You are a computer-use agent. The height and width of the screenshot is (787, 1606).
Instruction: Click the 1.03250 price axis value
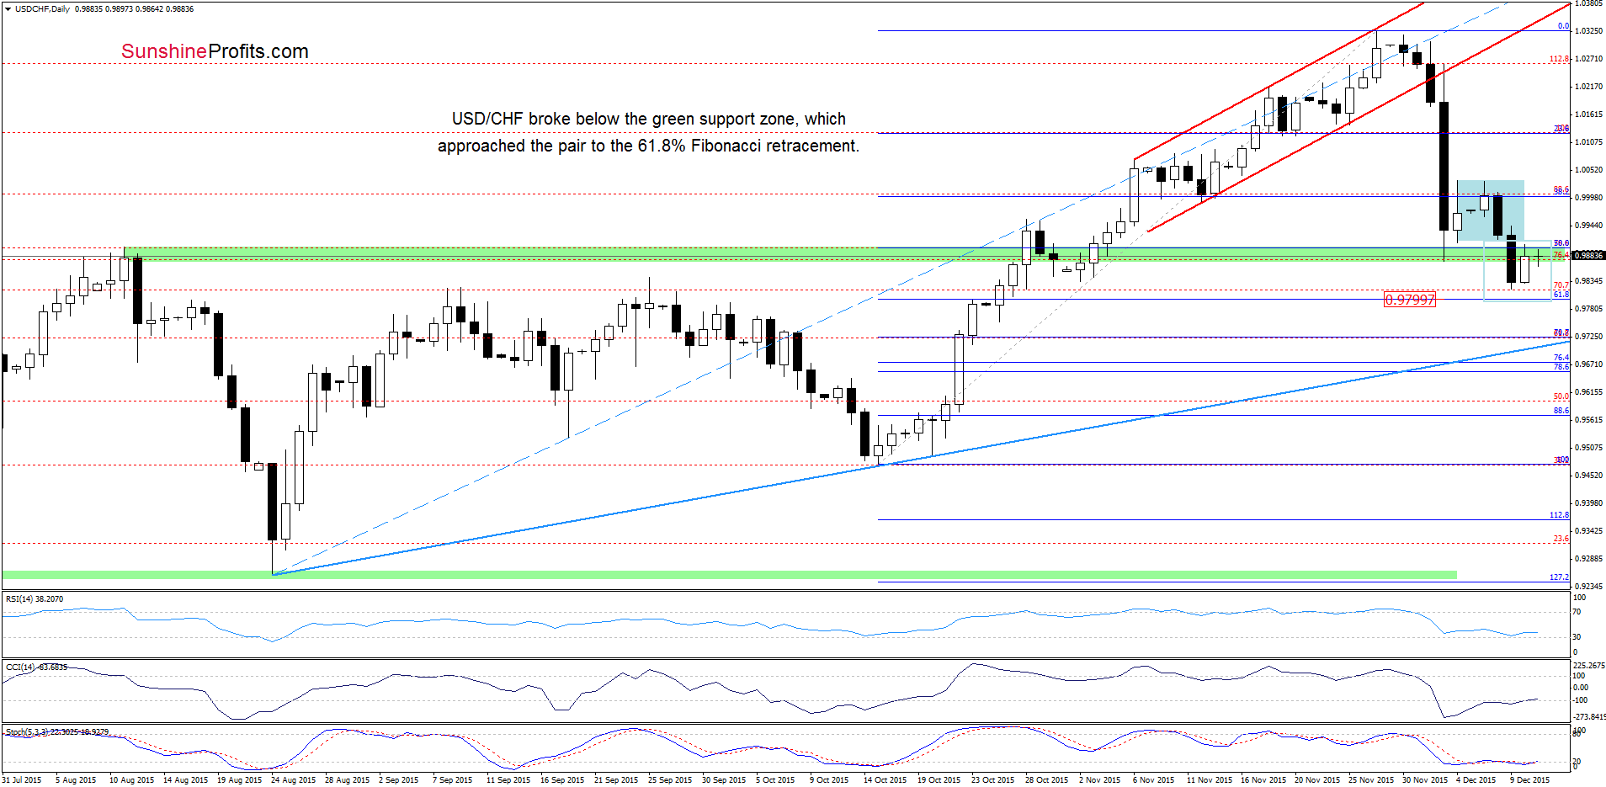[x=1588, y=31]
